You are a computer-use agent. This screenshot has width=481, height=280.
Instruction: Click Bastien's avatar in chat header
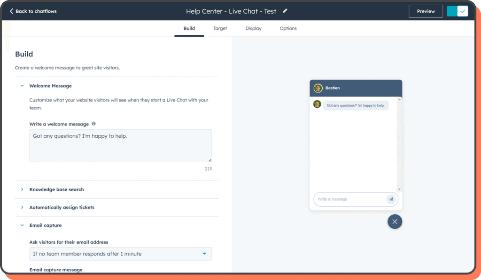click(318, 88)
